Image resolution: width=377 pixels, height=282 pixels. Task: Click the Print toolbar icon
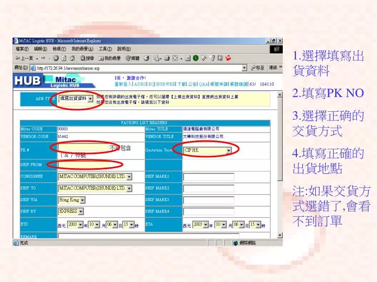[167, 58]
